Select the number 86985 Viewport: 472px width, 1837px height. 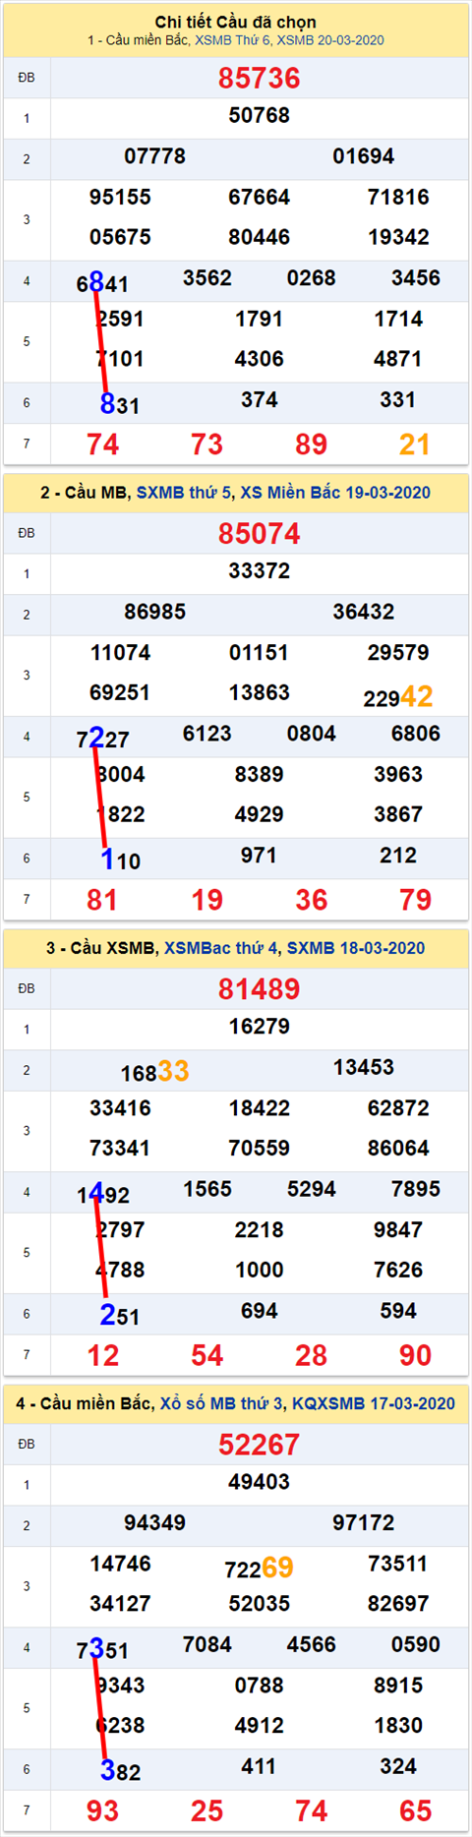pos(155,612)
